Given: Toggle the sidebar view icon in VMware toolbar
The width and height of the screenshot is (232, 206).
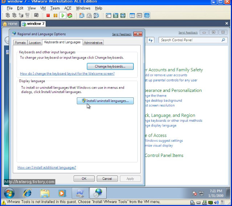Looking at the screenshot, I should point(108,15).
